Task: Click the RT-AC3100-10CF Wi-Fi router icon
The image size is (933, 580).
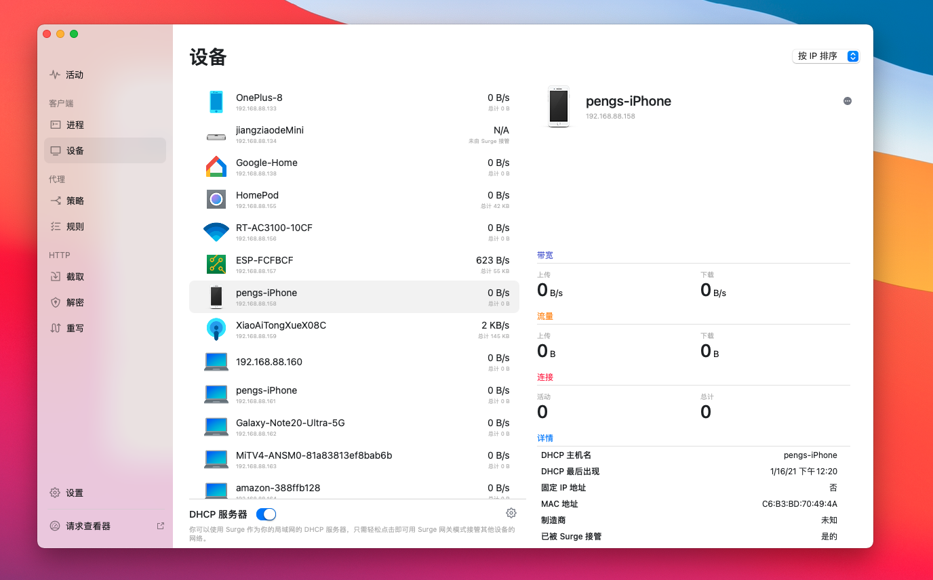Action: [216, 232]
